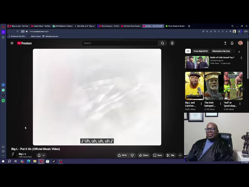Like the video with 501K thumbs up
This screenshot has height=187, width=249.
click(x=122, y=155)
